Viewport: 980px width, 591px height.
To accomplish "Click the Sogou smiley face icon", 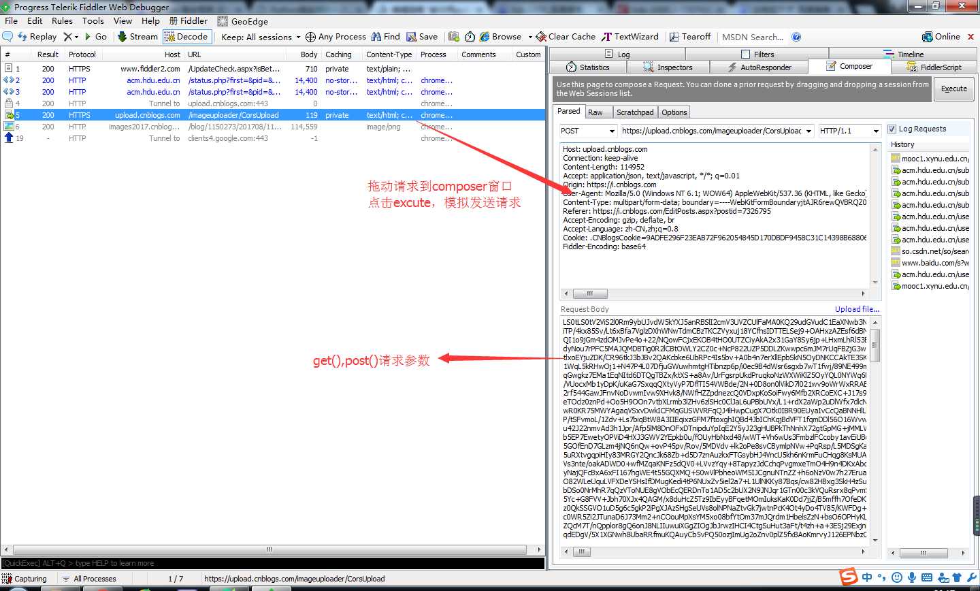I will tap(897, 577).
